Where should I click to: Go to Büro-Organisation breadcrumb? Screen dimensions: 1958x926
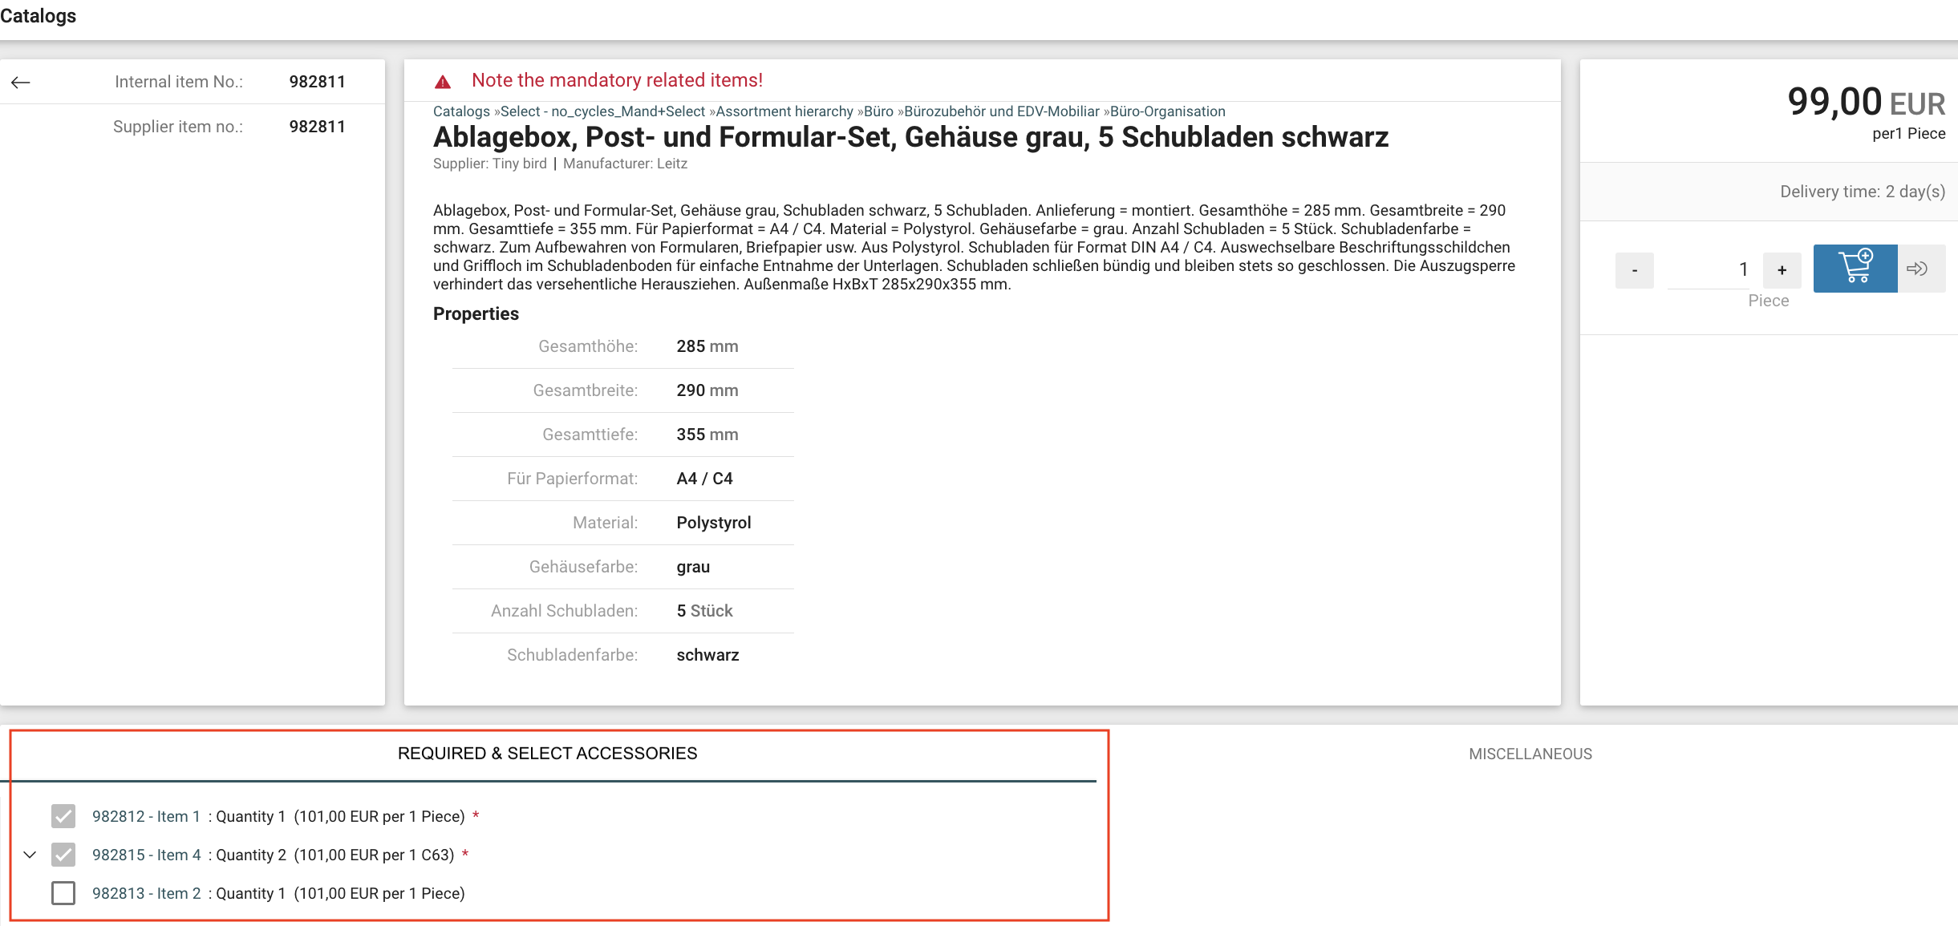pyautogui.click(x=1167, y=111)
